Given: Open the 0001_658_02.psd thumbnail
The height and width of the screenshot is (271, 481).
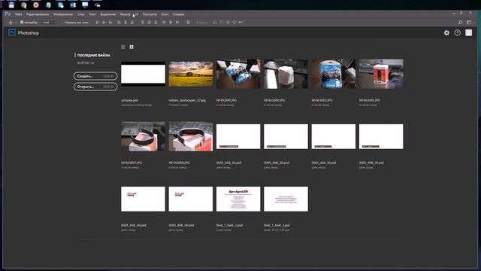Looking at the screenshot, I should tap(238, 136).
